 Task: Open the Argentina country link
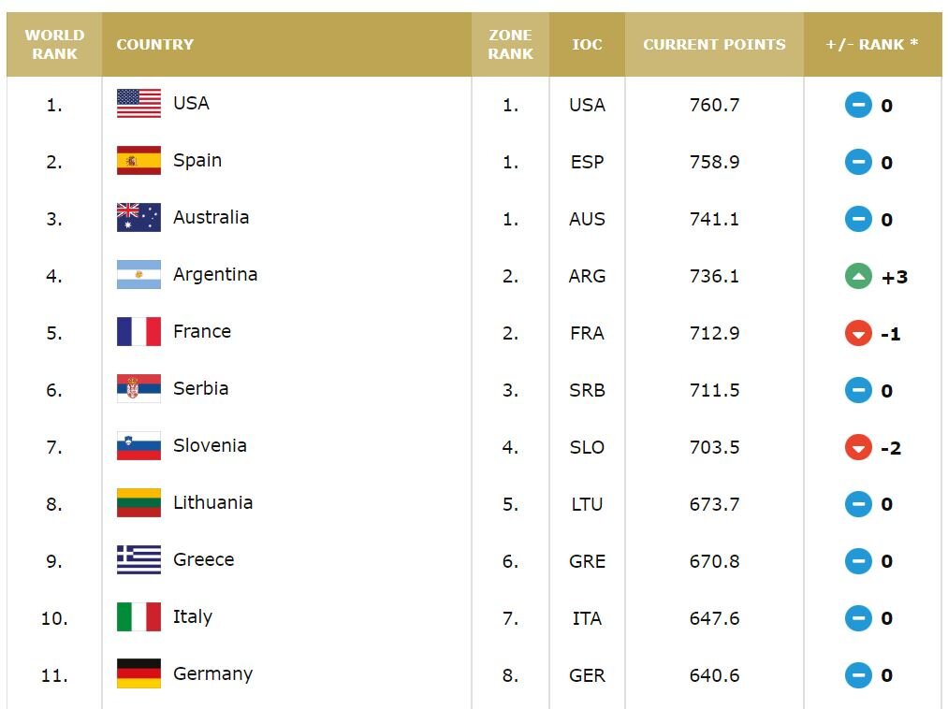click(215, 275)
